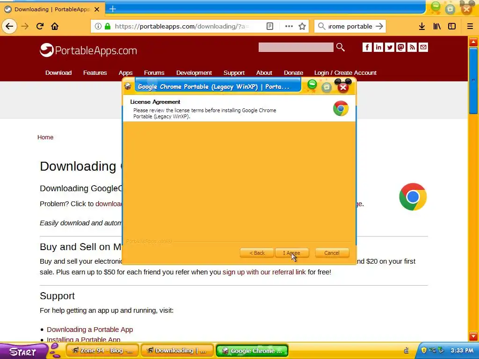Reload the current page
The image size is (479, 359).
pos(40,26)
